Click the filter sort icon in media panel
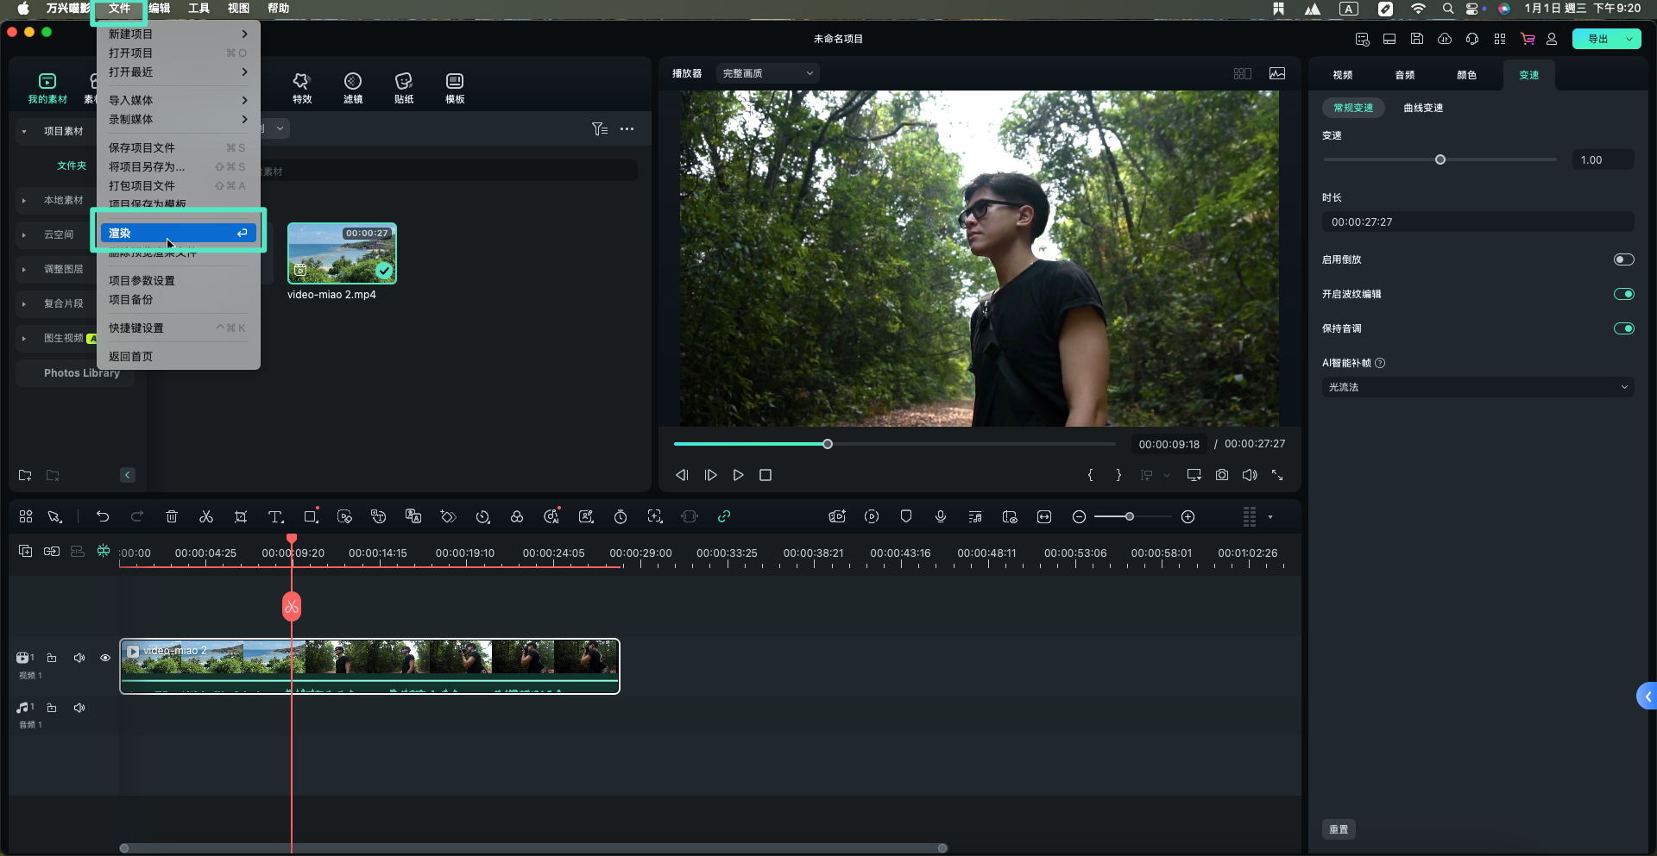This screenshot has height=856, width=1657. tap(600, 129)
